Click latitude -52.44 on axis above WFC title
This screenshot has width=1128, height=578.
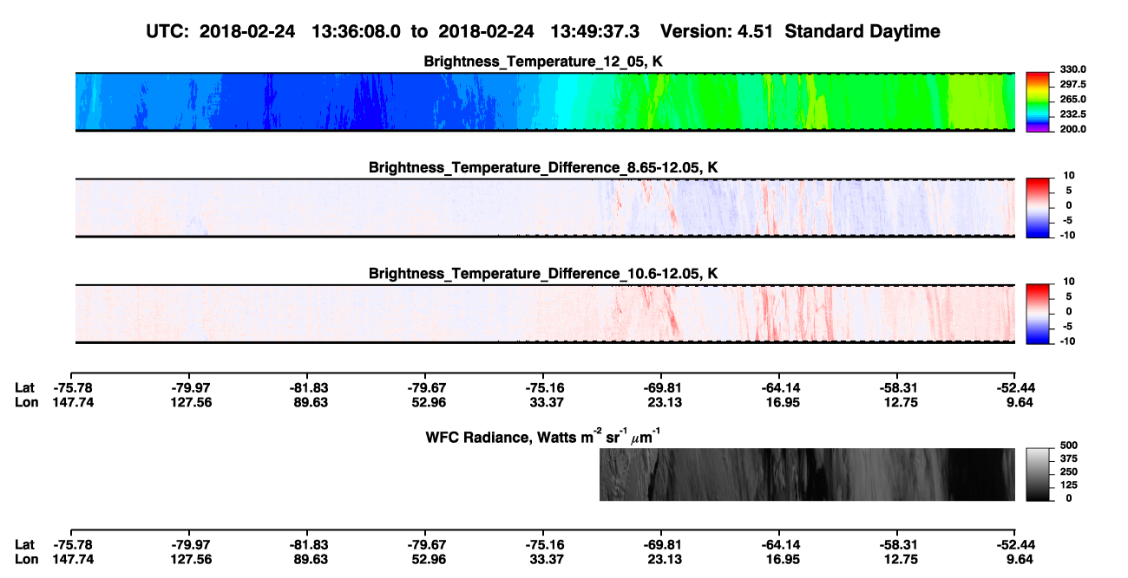1014,388
